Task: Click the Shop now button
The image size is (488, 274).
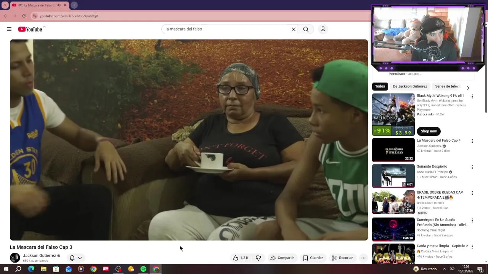Action: (x=429, y=131)
